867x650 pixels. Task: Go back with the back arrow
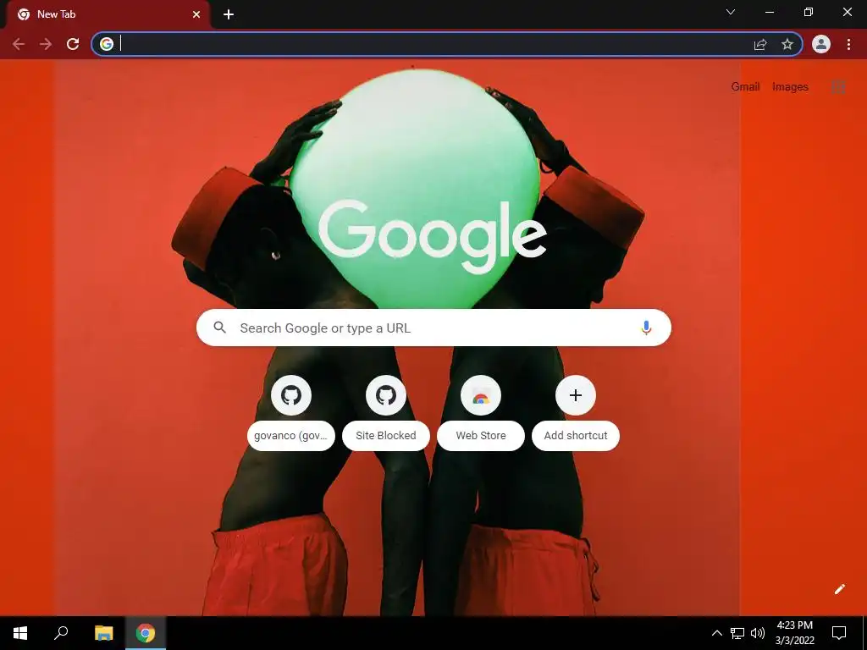click(x=19, y=44)
